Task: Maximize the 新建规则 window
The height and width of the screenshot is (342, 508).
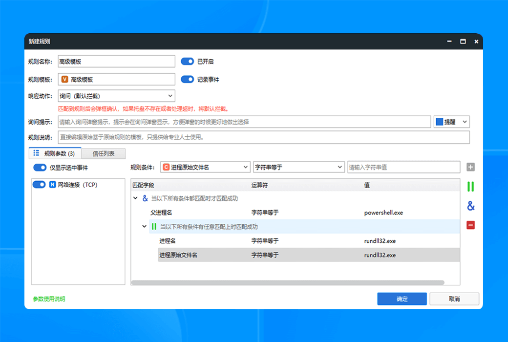Action: point(463,41)
